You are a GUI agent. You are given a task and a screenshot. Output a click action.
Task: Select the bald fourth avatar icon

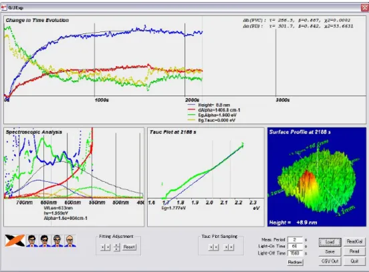tap(70, 241)
